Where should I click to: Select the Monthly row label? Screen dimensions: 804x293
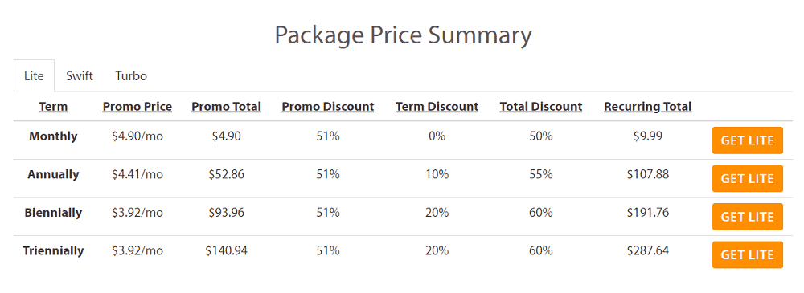click(x=53, y=136)
